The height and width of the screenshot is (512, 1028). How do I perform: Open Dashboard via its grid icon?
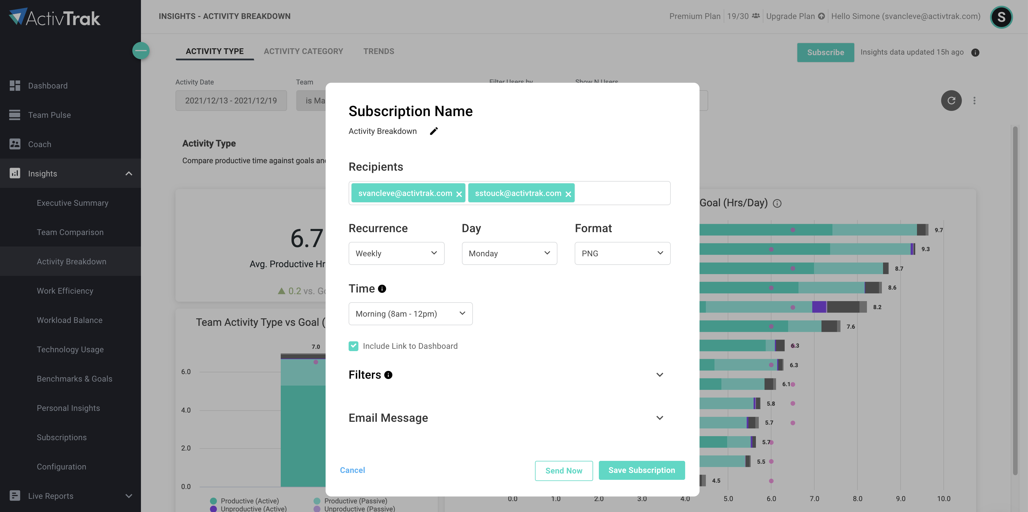pyautogui.click(x=15, y=85)
